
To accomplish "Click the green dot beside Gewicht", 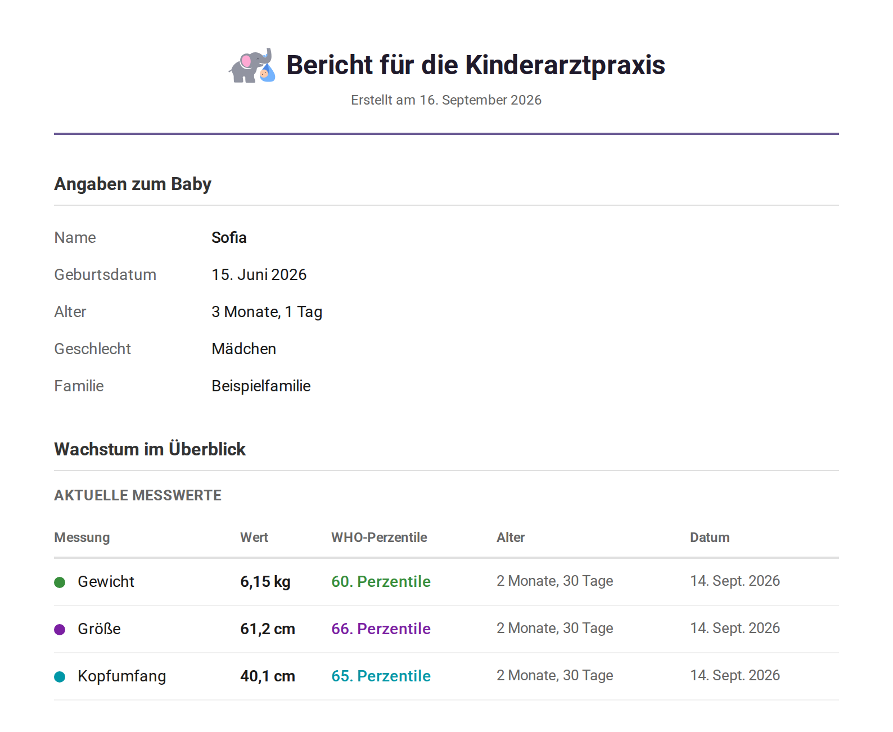I will click(x=60, y=582).
